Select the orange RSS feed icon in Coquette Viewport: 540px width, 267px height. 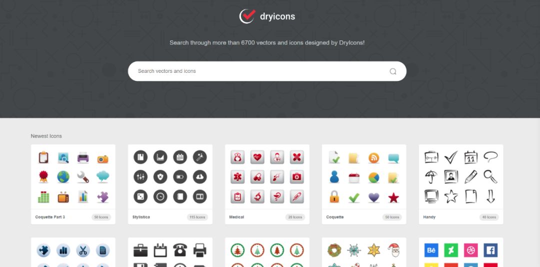373,158
